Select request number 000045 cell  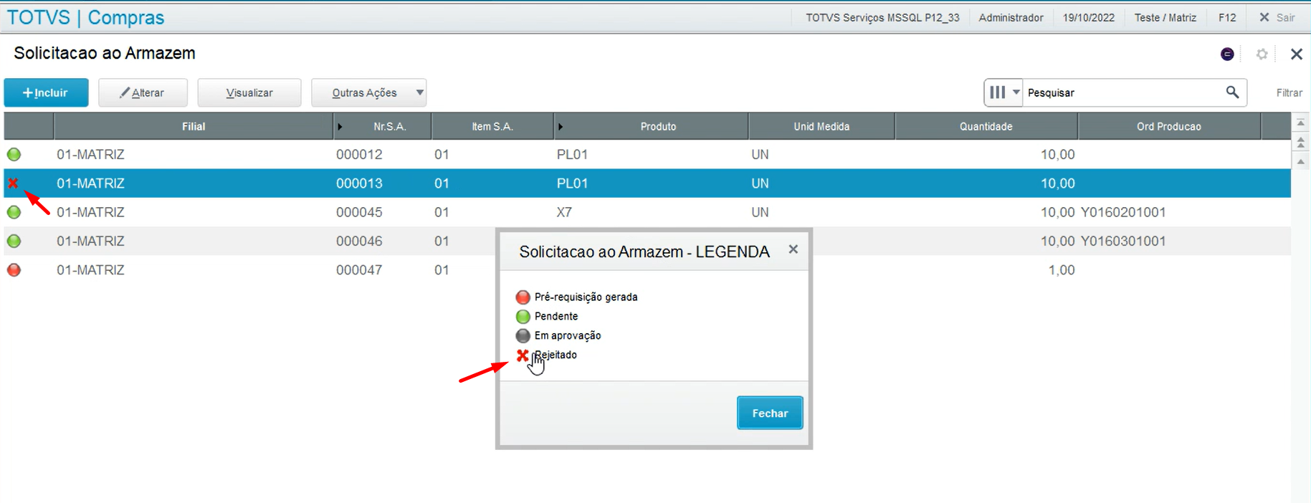[x=359, y=212]
